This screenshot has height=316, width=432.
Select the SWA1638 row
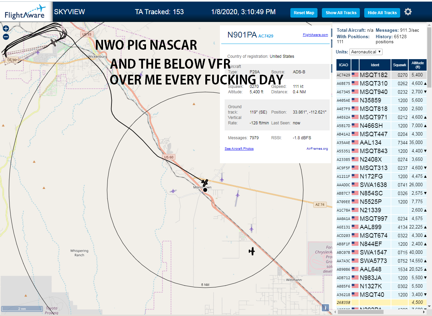(382, 185)
